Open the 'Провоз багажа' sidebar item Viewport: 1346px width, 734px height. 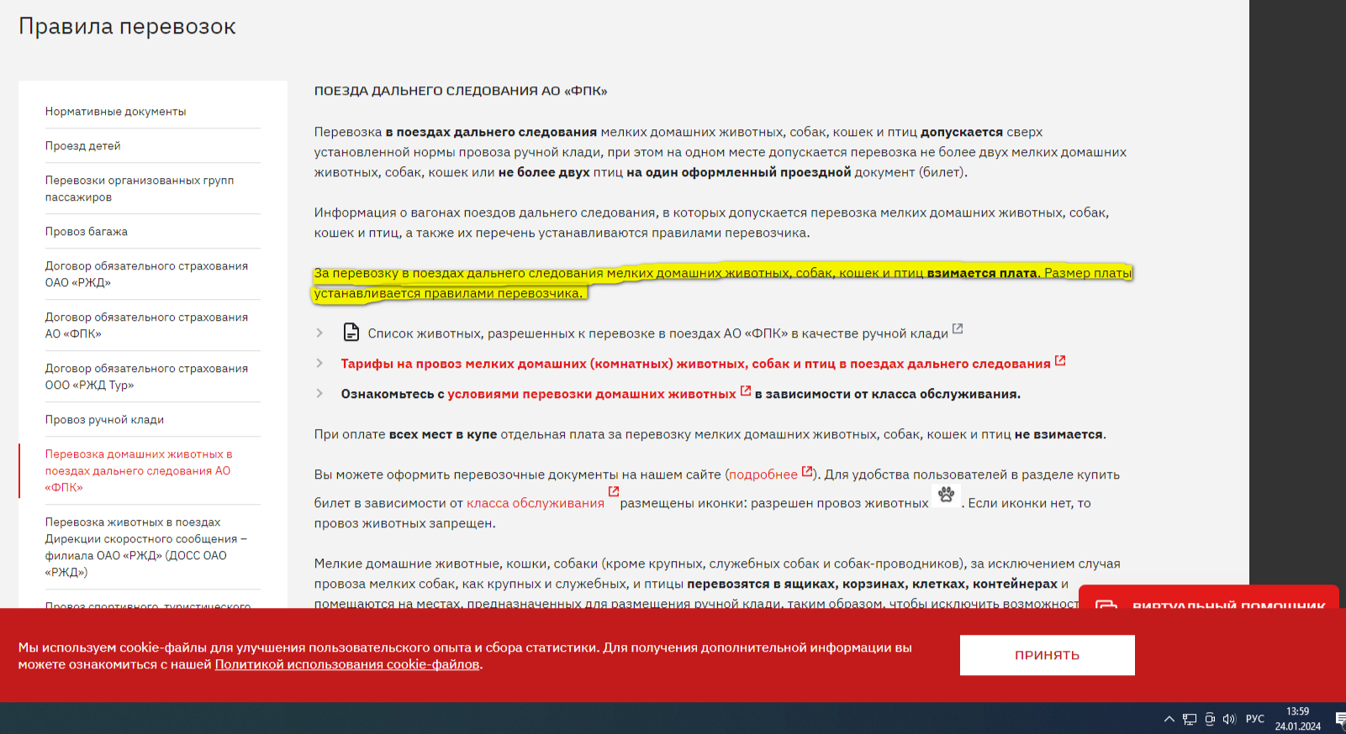coord(87,232)
